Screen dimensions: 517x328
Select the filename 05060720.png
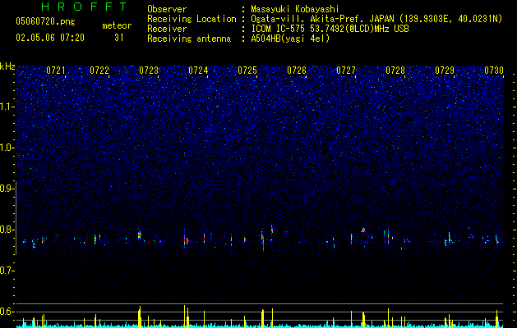click(45, 21)
